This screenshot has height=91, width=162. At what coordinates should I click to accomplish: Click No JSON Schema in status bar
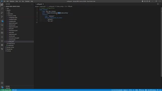[152, 90]
